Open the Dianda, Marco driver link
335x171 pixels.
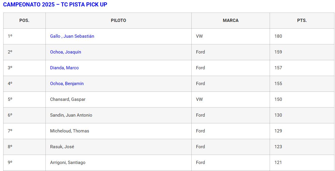pyautogui.click(x=64, y=68)
